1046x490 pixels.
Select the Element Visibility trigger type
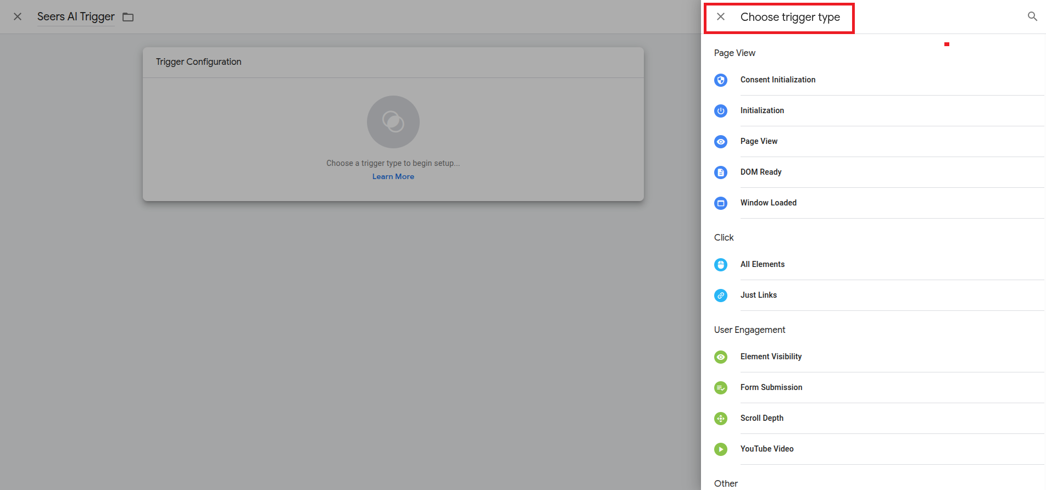tap(771, 357)
